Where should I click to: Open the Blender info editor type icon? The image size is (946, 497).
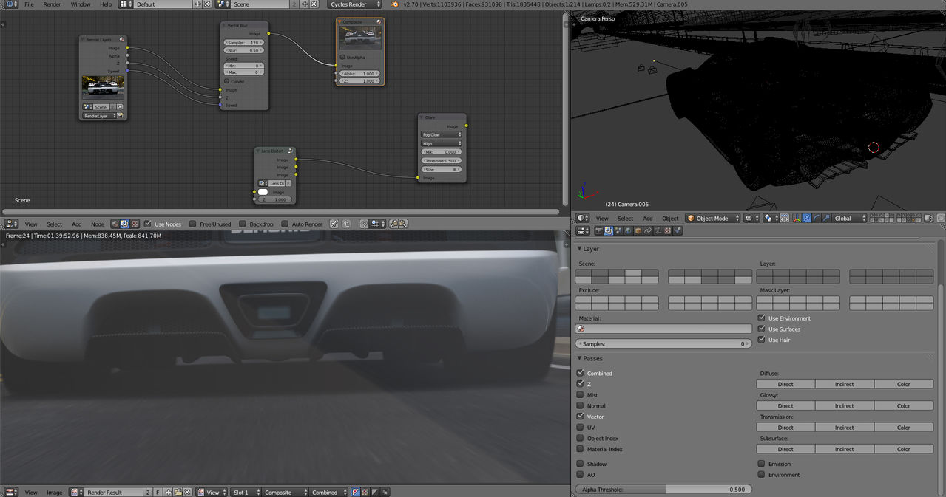(10, 4)
